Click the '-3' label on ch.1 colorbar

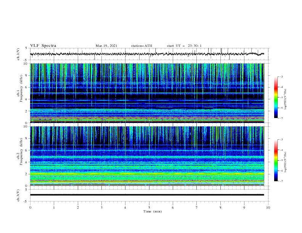[x=281, y=77]
